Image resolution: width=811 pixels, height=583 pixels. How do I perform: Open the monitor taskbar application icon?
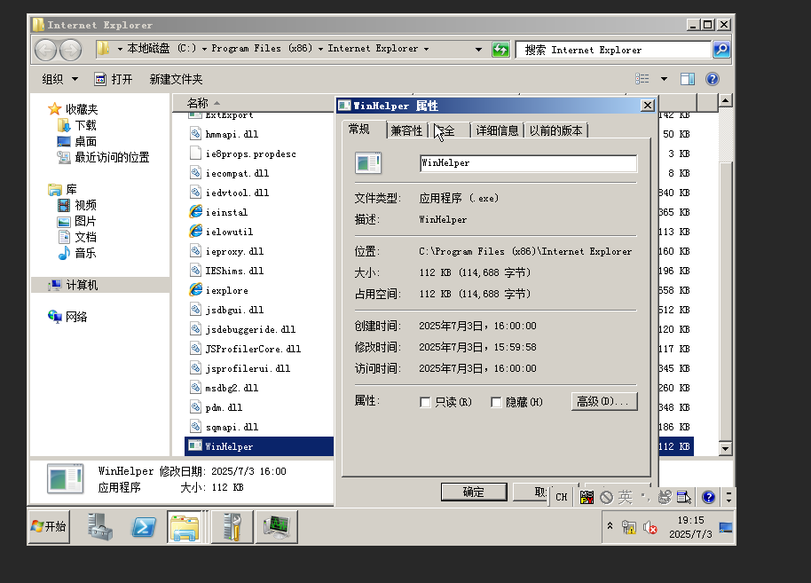point(277,526)
